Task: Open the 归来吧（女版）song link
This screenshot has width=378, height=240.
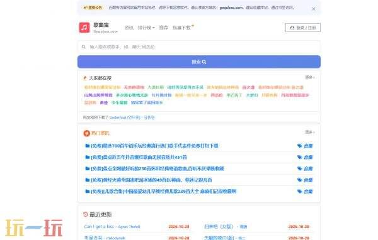Action: 226,227
